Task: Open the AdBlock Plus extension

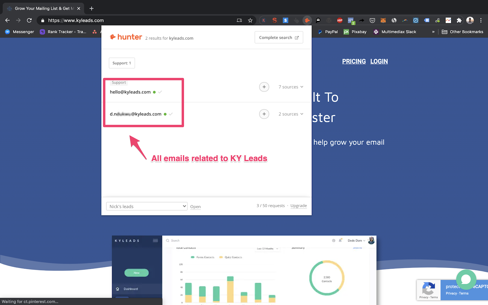Action: pyautogui.click(x=340, y=20)
